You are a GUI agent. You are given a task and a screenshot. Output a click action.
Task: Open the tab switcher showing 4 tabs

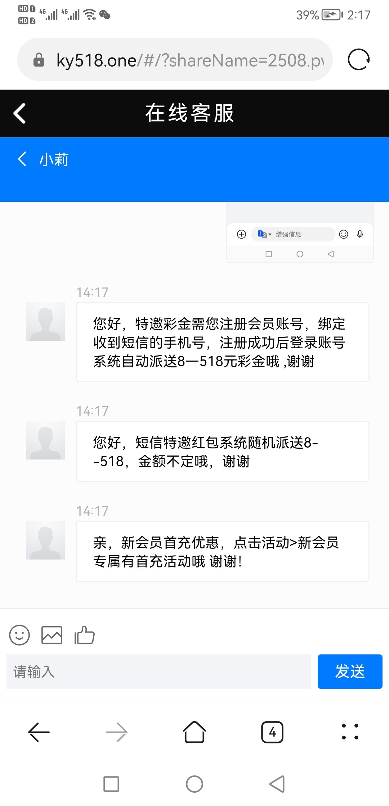(272, 732)
